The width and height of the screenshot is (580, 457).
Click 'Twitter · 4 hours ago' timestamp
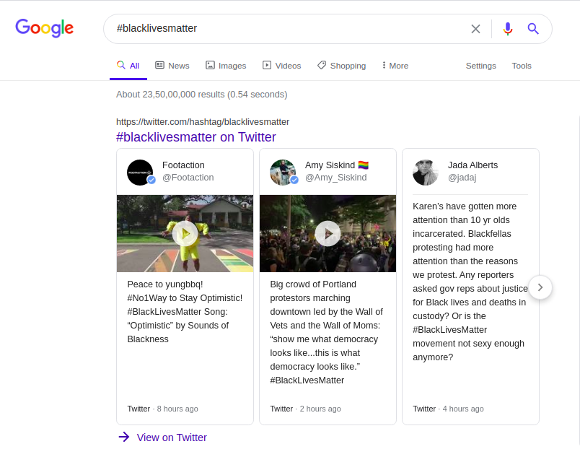click(448, 409)
